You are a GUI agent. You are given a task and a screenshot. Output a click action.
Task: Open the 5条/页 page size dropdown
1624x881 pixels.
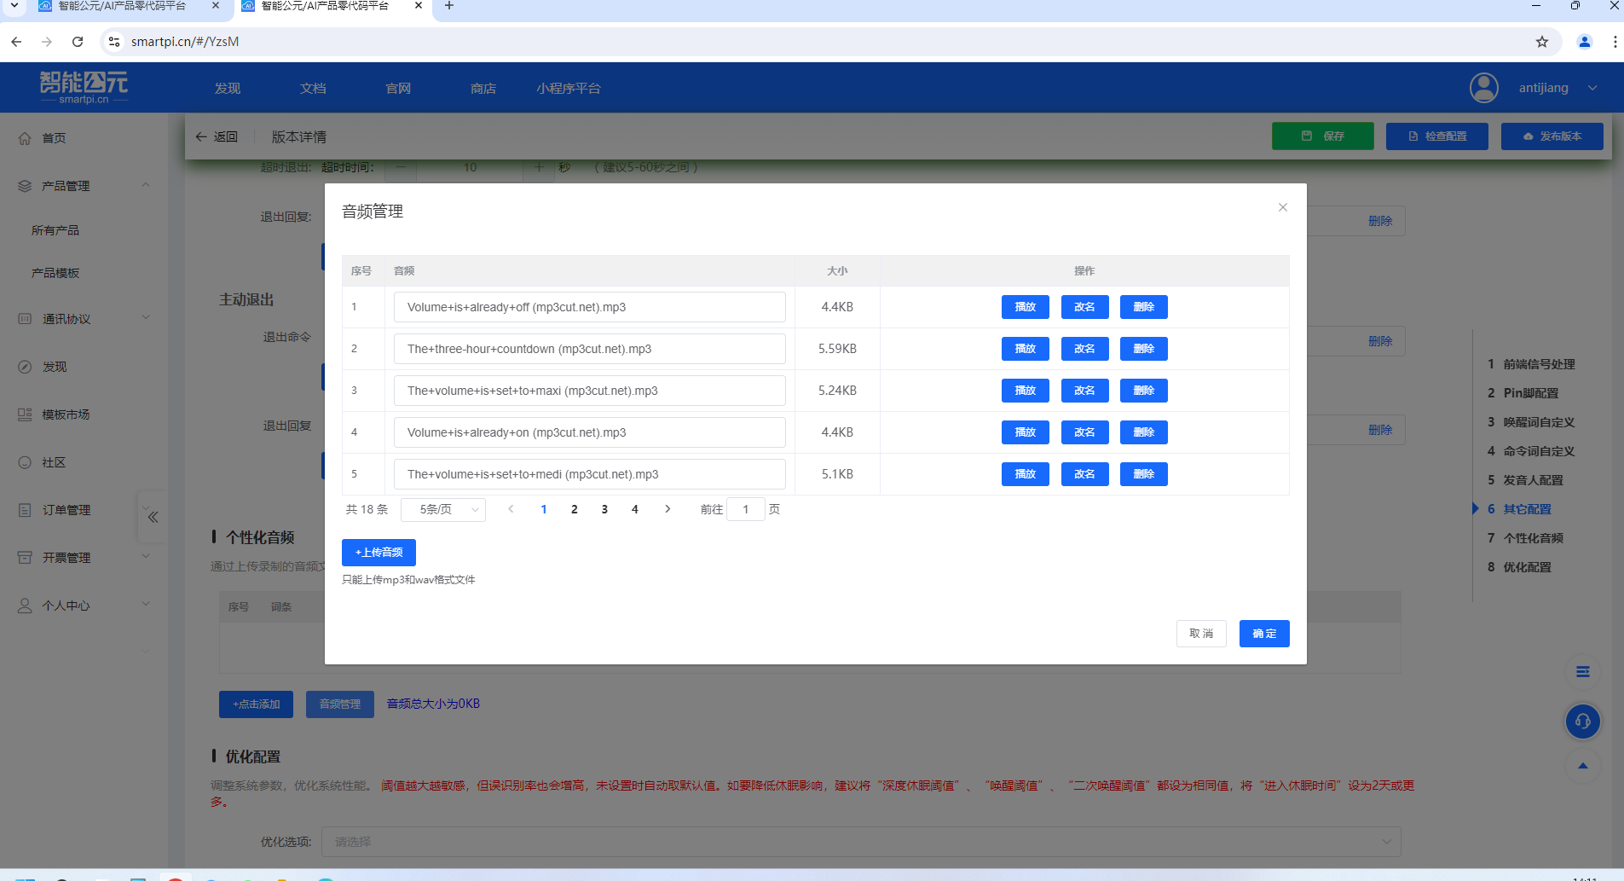(443, 509)
